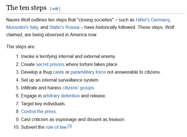Click The ten steps section heading
The image size is (187, 137).
click(26, 8)
